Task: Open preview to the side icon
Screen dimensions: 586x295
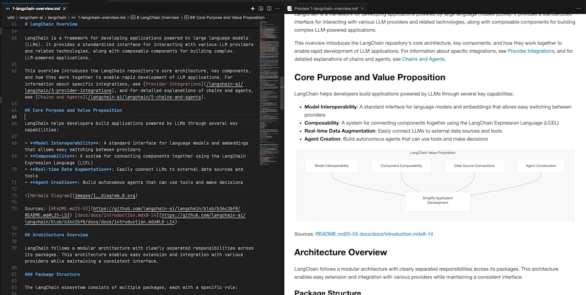Action: point(261,8)
